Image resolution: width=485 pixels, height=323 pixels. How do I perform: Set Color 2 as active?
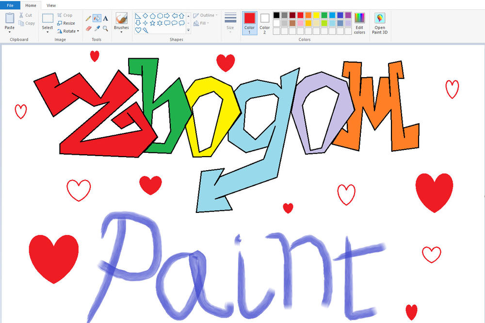264,22
